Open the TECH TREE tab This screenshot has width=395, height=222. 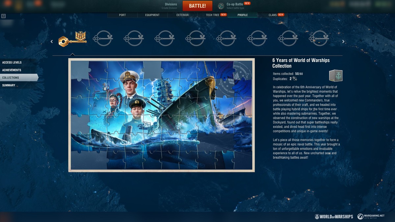click(x=213, y=15)
